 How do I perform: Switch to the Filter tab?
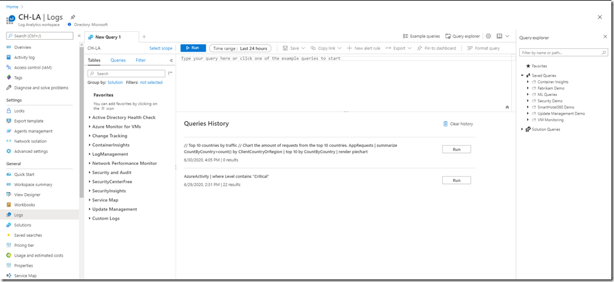click(x=141, y=60)
